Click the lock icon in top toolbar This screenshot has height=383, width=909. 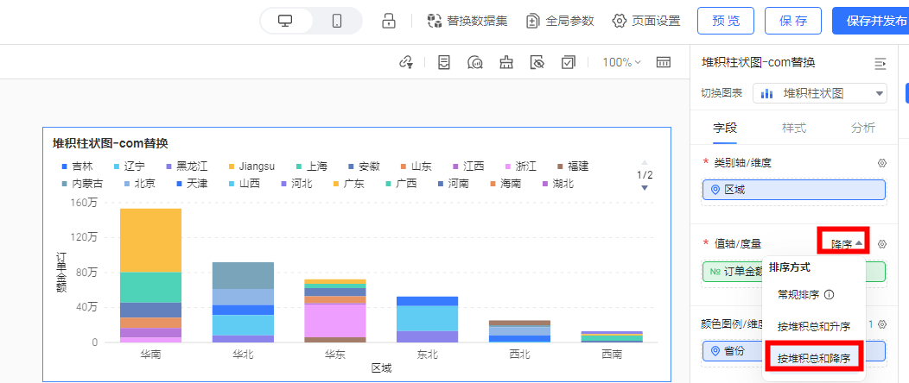[389, 21]
